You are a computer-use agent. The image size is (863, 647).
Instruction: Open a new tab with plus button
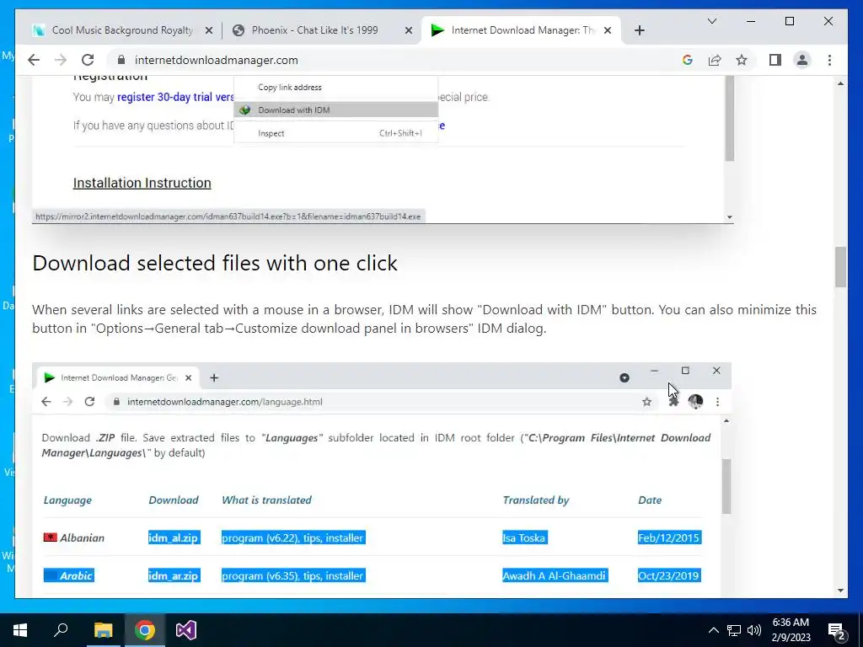(x=639, y=30)
